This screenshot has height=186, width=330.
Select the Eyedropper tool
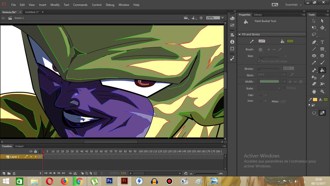pyautogui.click(x=322, y=77)
